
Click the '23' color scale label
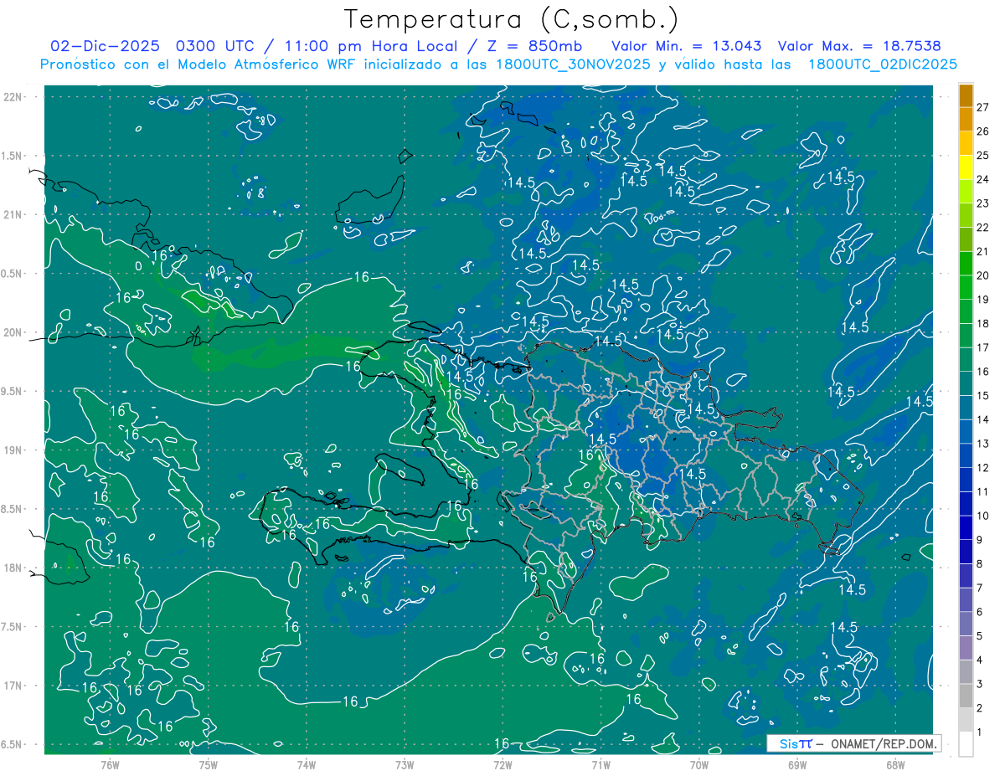click(x=982, y=203)
